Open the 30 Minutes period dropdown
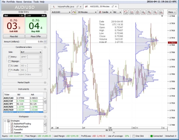 point(87,12)
